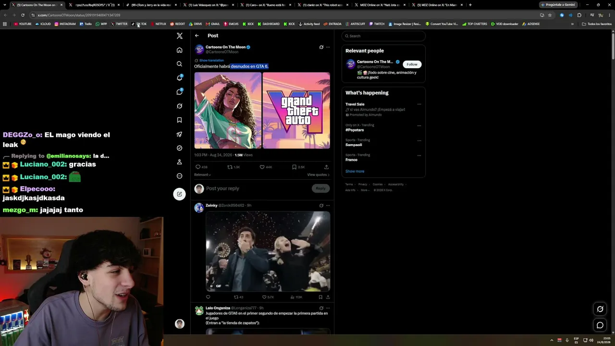Go back using the Post arrow
Viewport: 615px width, 346px height.
[197, 36]
